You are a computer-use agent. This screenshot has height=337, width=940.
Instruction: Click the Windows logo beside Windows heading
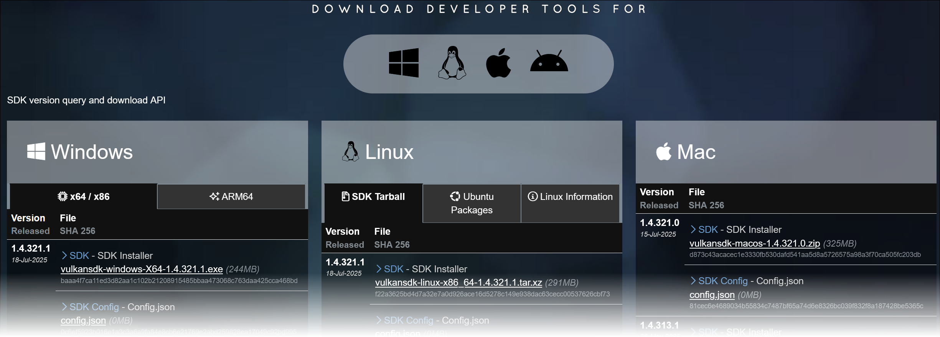click(x=36, y=152)
